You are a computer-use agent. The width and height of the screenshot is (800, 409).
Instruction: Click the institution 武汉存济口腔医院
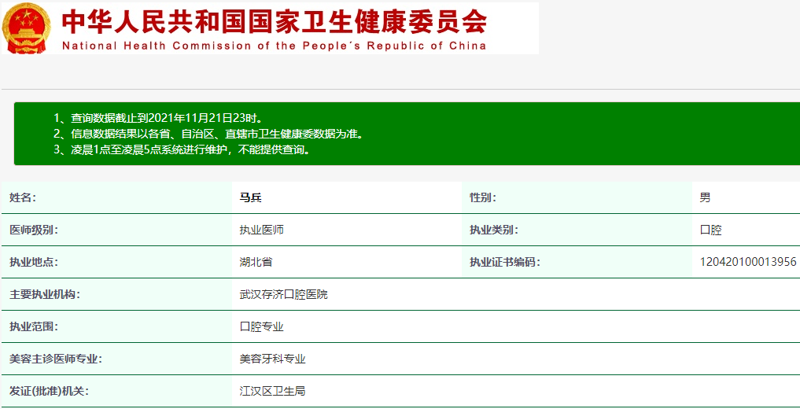click(x=283, y=294)
